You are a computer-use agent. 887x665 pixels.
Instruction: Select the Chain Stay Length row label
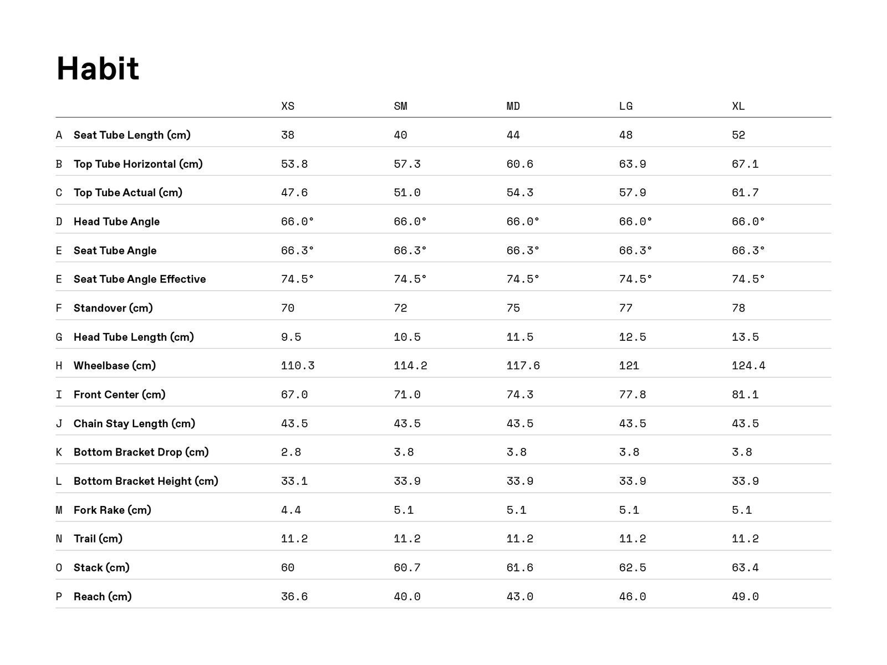[x=134, y=423]
